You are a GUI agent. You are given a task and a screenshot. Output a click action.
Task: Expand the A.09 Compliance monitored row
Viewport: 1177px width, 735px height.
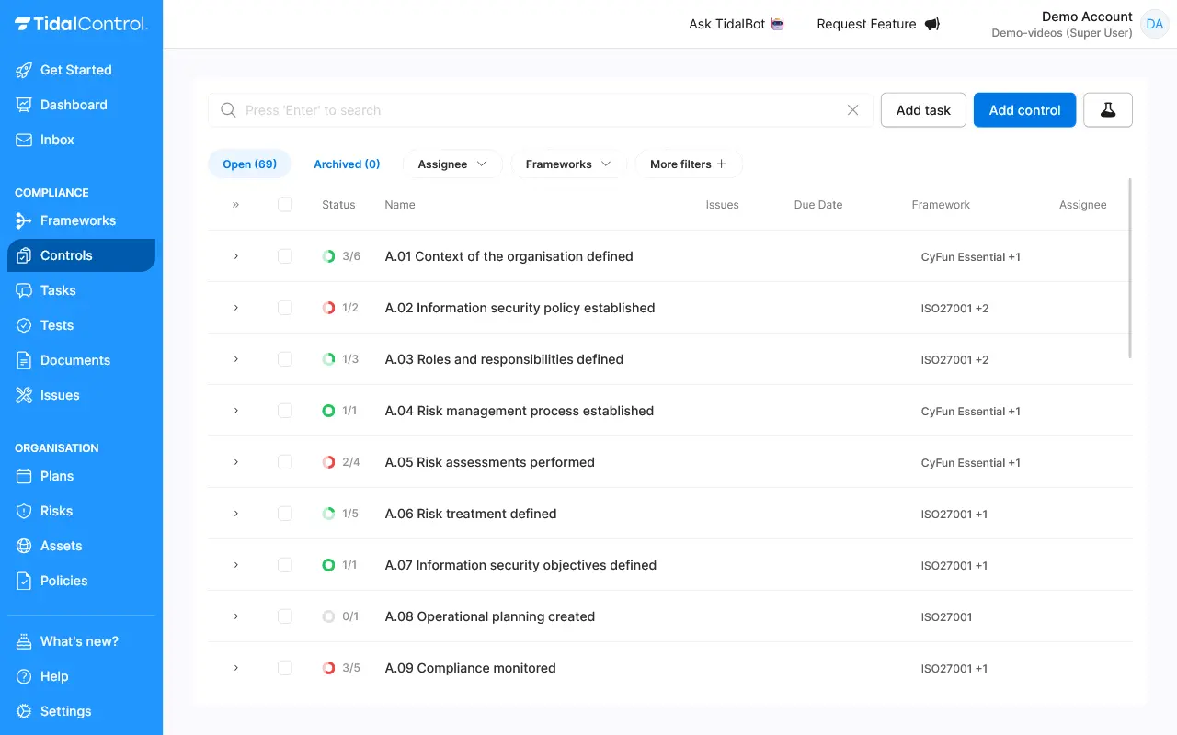point(235,668)
